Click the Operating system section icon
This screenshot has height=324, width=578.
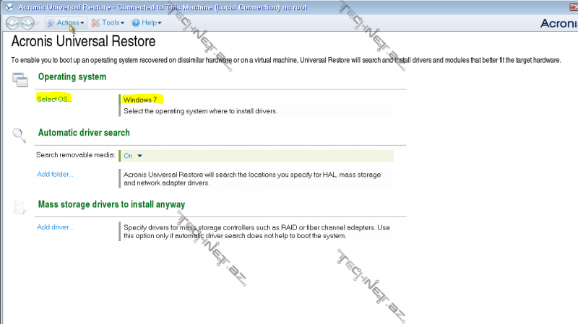(x=20, y=79)
